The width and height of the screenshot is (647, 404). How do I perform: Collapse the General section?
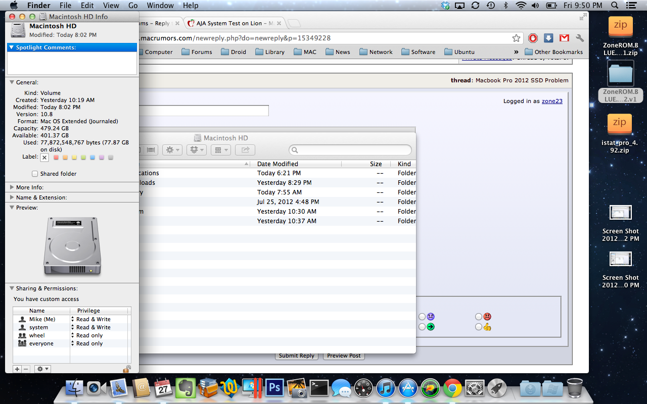(12, 82)
